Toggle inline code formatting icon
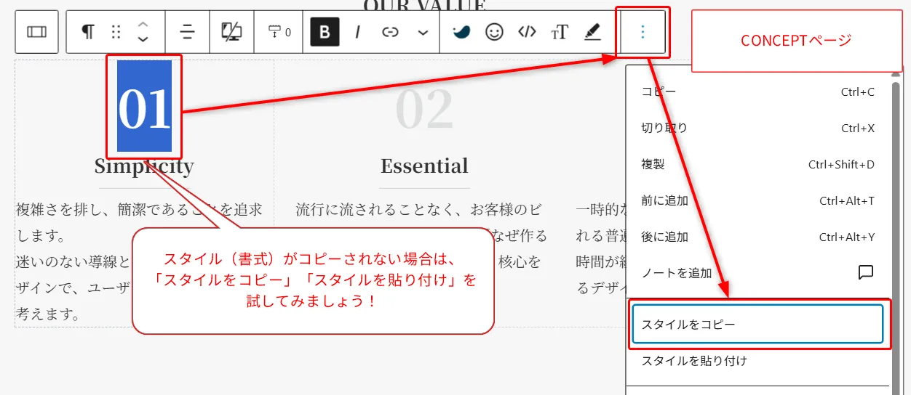Screen dimensions: 911x395 [527, 32]
